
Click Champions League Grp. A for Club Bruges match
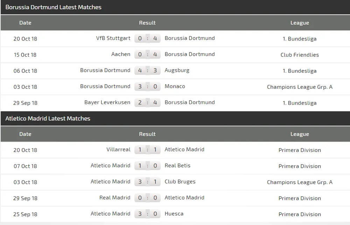pos(300,182)
